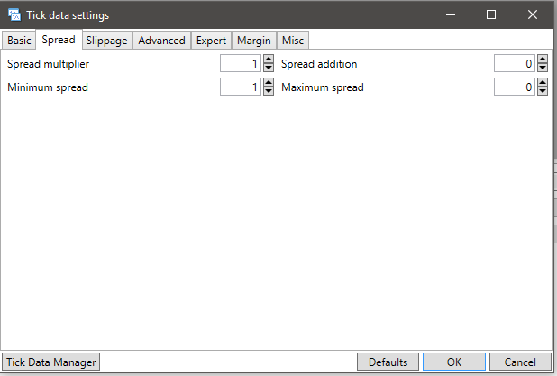Decrease Maximum spread with down arrow
The height and width of the screenshot is (376, 557).
click(x=543, y=91)
